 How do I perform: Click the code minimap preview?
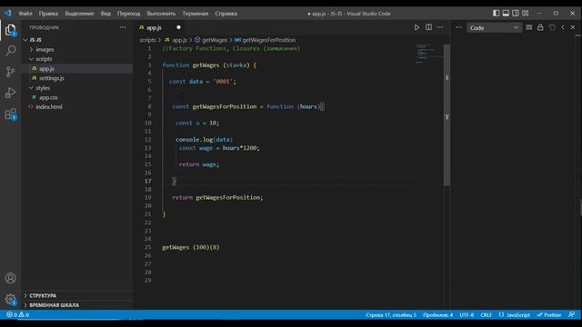[x=428, y=54]
